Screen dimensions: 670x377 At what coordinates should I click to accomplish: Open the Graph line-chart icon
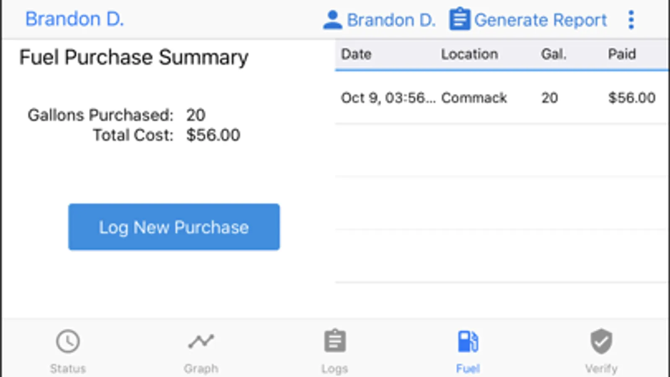[x=201, y=341]
